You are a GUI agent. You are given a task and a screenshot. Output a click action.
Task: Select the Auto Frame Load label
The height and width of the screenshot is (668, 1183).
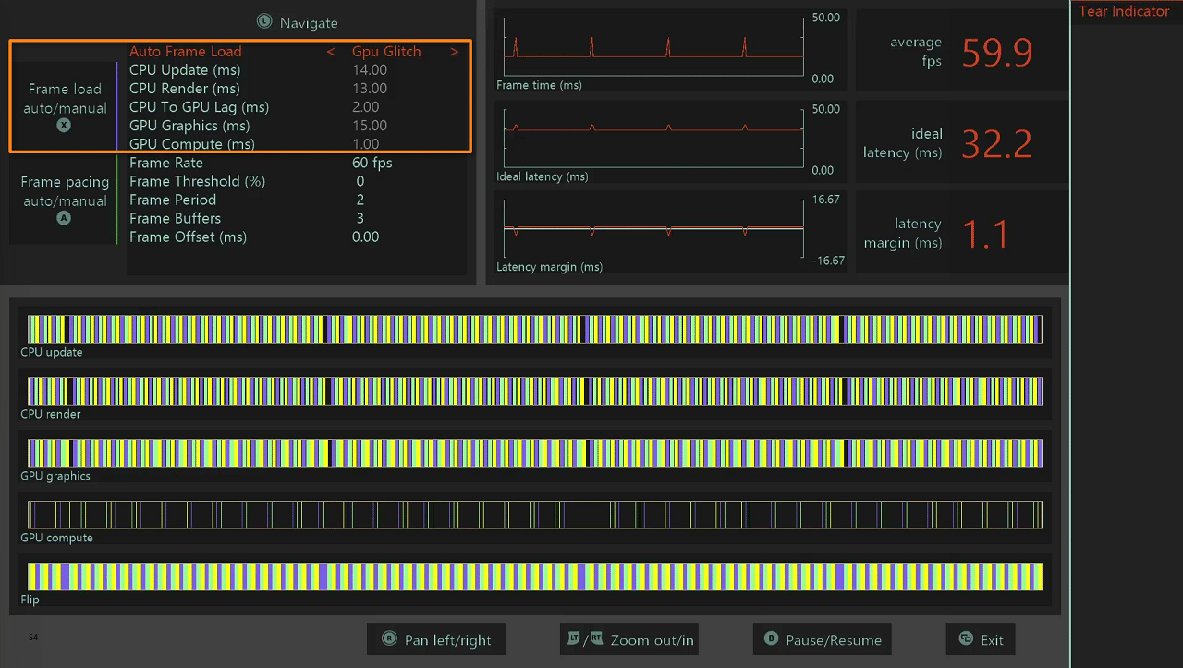tap(186, 52)
